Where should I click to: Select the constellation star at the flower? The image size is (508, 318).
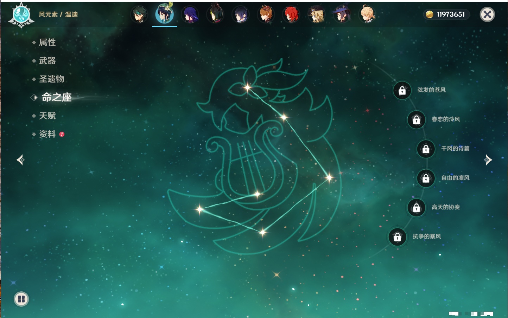(248, 87)
